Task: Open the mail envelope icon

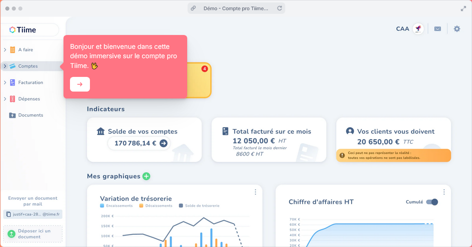Action: (x=438, y=29)
